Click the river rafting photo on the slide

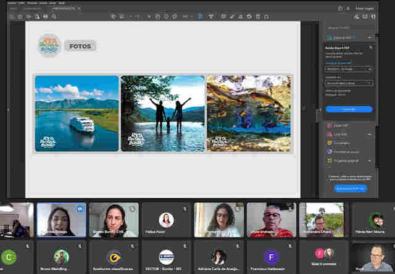[x=249, y=113]
